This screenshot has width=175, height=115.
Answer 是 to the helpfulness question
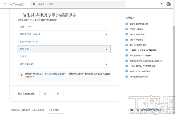[x=45, y=93]
